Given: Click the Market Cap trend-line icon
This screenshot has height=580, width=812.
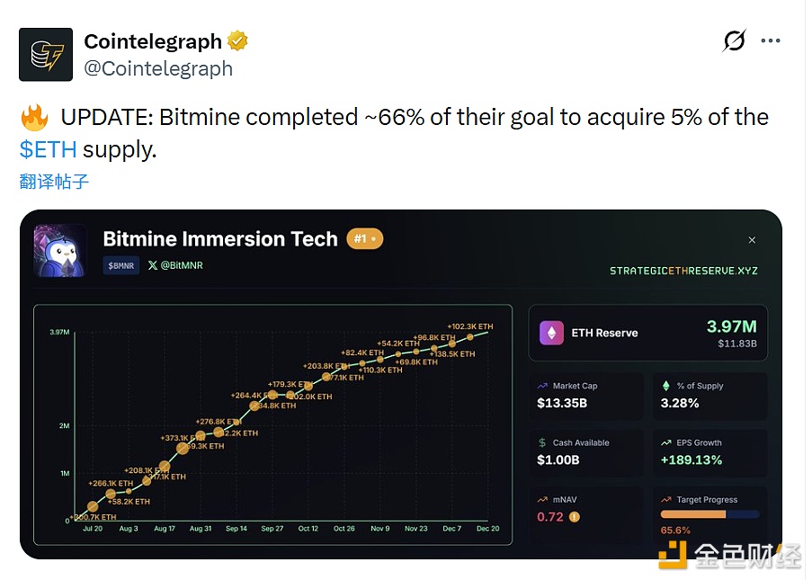Looking at the screenshot, I should [x=541, y=386].
